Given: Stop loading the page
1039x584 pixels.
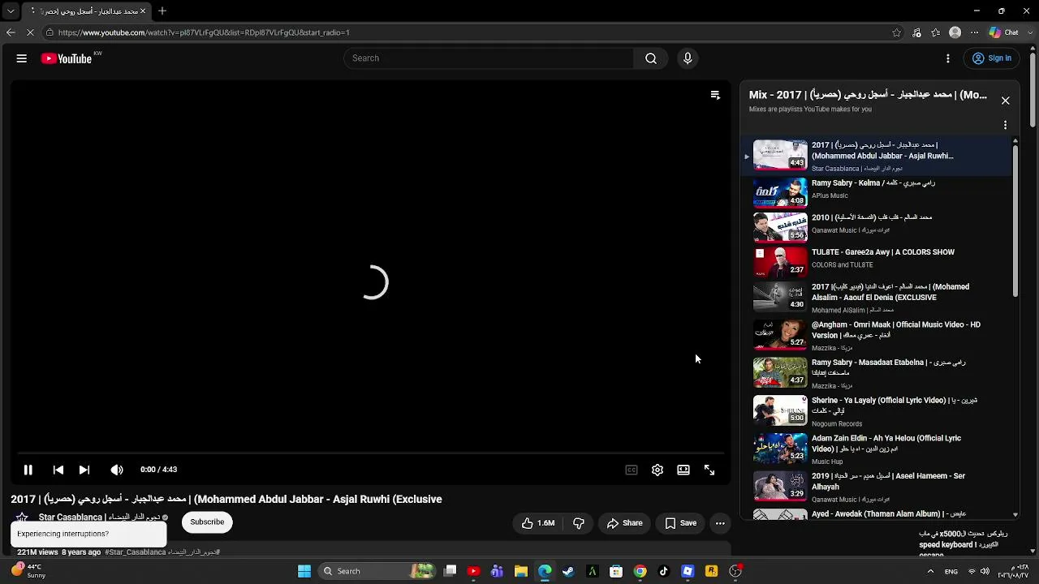Looking at the screenshot, I should [x=30, y=32].
